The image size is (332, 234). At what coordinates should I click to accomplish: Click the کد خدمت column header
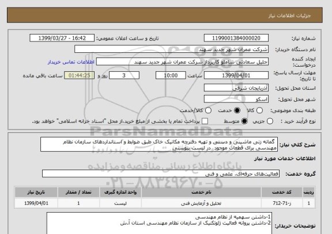282,192
